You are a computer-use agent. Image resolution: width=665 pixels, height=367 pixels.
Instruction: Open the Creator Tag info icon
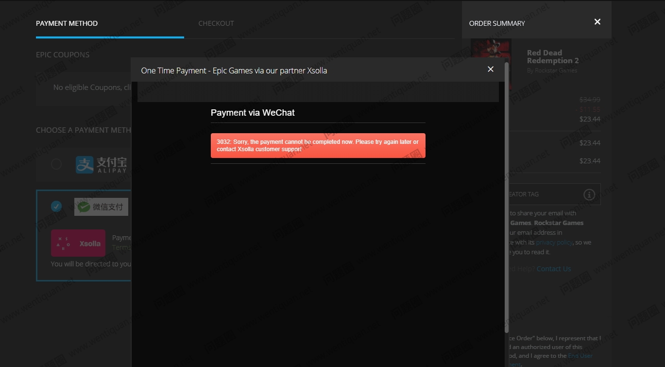tap(589, 194)
